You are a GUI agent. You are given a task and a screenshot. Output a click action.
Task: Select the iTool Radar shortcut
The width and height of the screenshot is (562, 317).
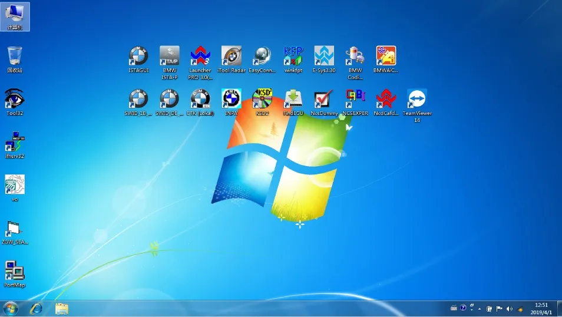coord(231,57)
